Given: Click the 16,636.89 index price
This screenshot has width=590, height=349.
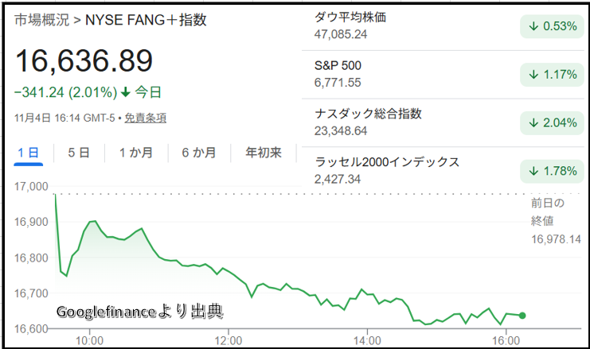Looking at the screenshot, I should pos(84,60).
